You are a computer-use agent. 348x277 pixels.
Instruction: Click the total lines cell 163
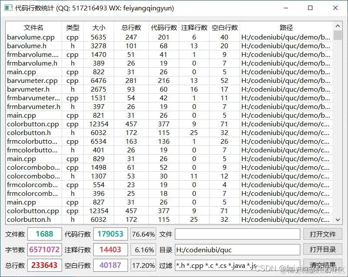click(131, 141)
